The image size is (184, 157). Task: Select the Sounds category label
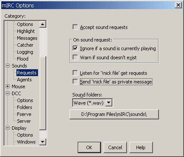pyautogui.click(x=19, y=66)
